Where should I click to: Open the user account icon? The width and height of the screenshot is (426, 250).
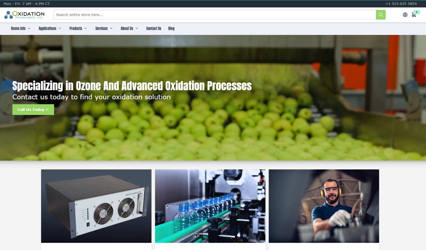point(405,15)
